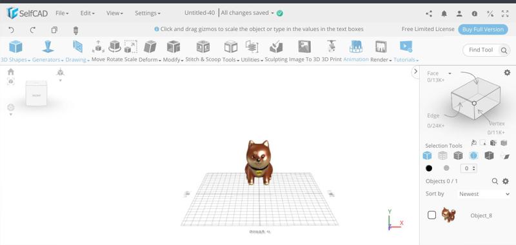Open selection panel settings gear
Image resolution: width=516 pixels, height=245 pixels.
(507, 73)
